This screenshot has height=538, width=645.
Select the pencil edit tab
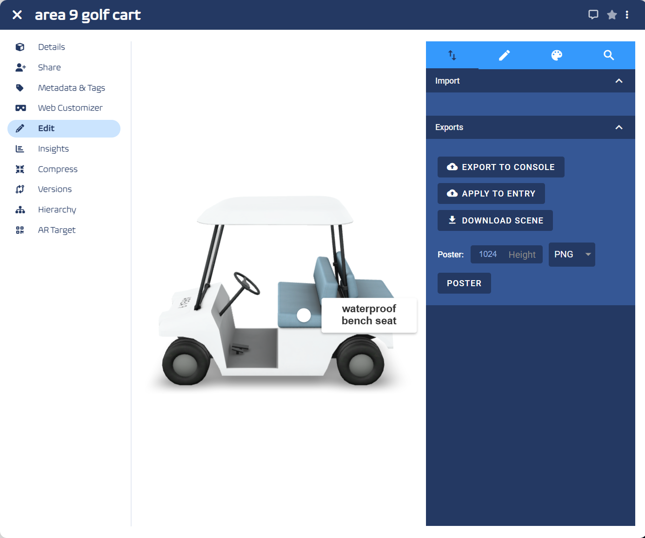point(504,55)
